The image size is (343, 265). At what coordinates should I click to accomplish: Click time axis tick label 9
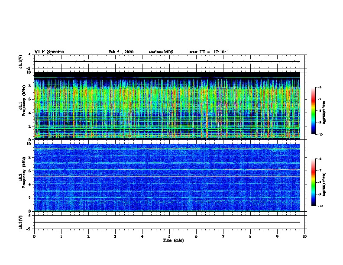(x=277, y=236)
